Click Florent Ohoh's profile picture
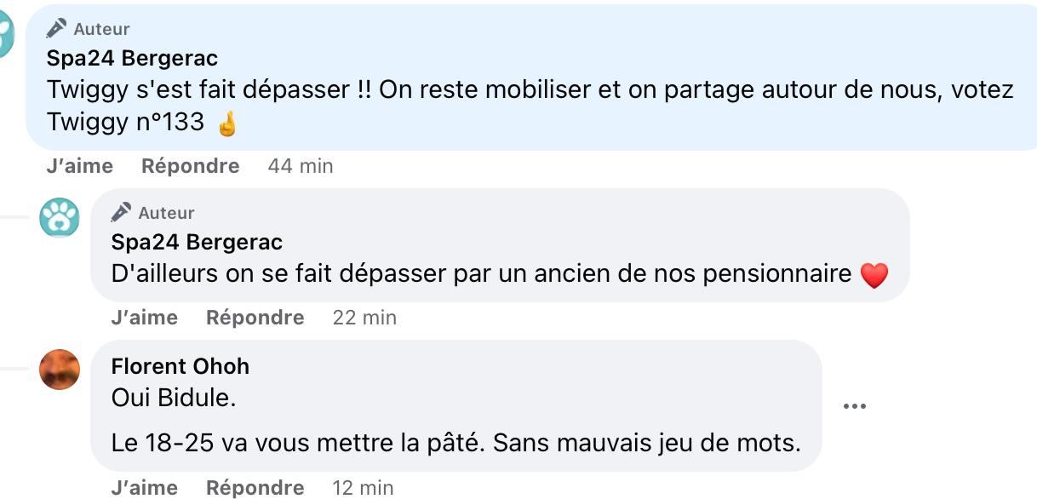 60,370
